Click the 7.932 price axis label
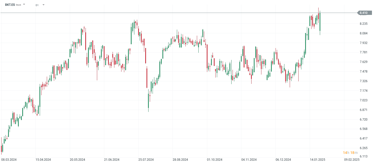Image resolution: width=375 pixels, height=164 pixels. pyautogui.click(x=363, y=43)
